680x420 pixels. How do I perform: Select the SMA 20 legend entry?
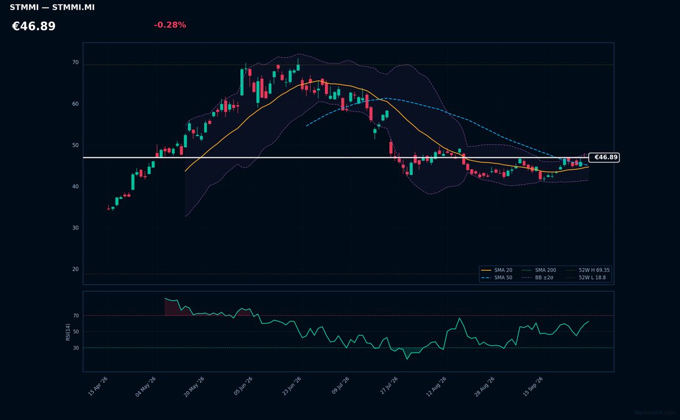pos(497,271)
